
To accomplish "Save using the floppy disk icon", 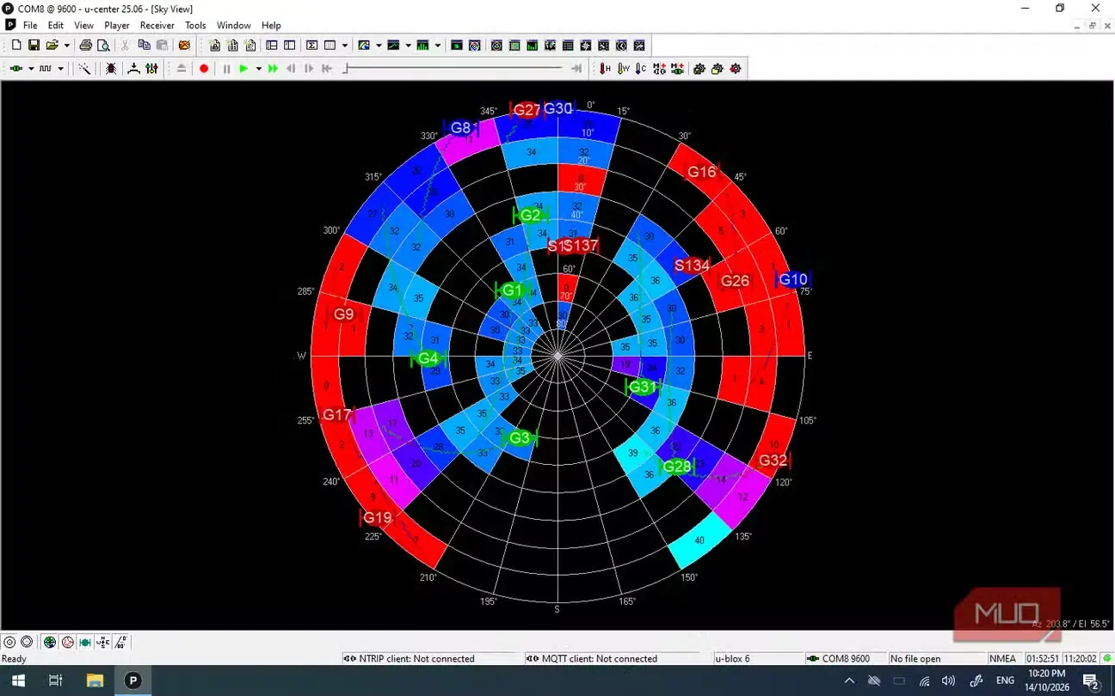I will [34, 46].
